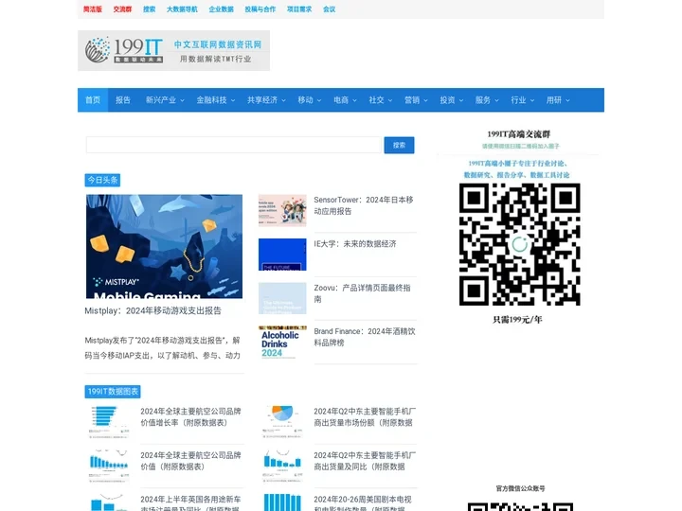Open 2024年全球主要航空公司品牌价值增长率 article
682x511 pixels.
pos(191,416)
